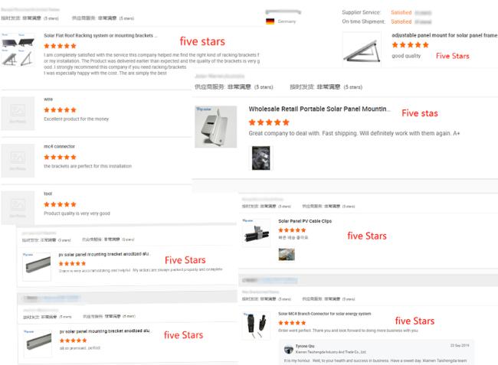
Task: Click the Tyrone Qiu reply avatar icon
Action: [x=288, y=350]
